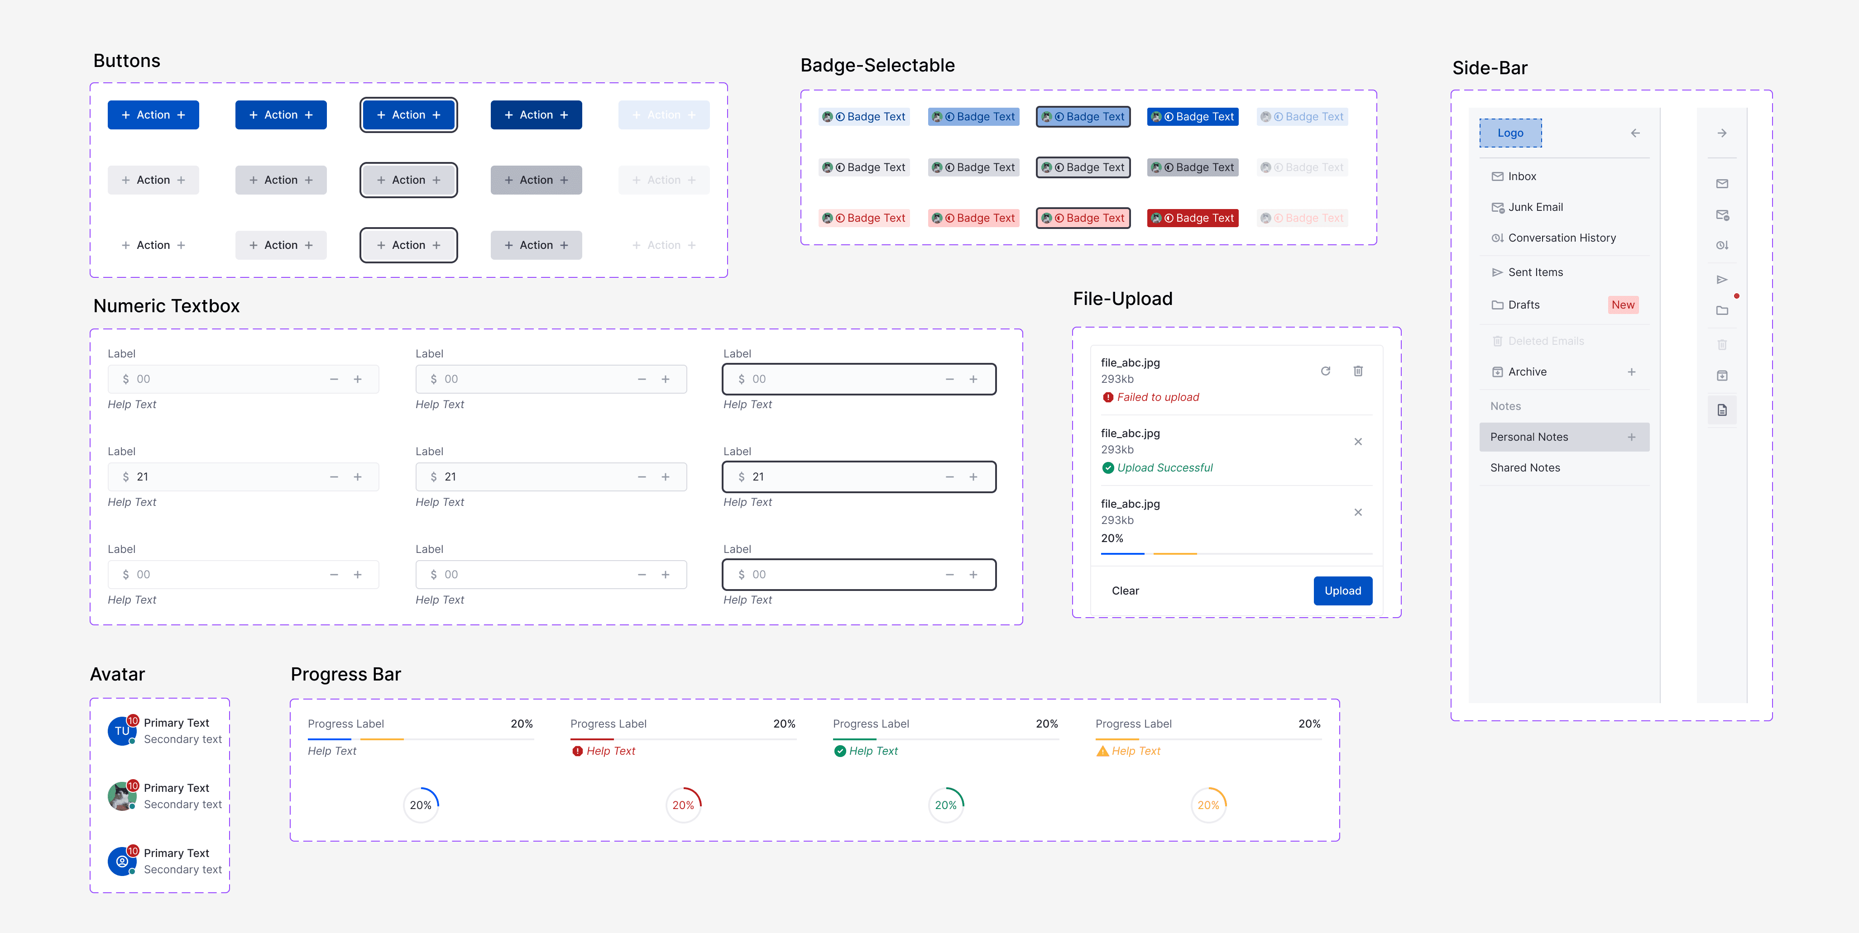Image resolution: width=1859 pixels, height=933 pixels.
Task: Toggle the dark gray Badge Text chip
Action: click(x=1192, y=167)
